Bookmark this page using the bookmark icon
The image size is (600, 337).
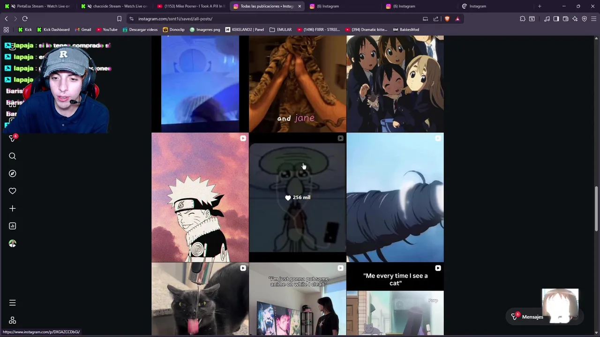119,19
